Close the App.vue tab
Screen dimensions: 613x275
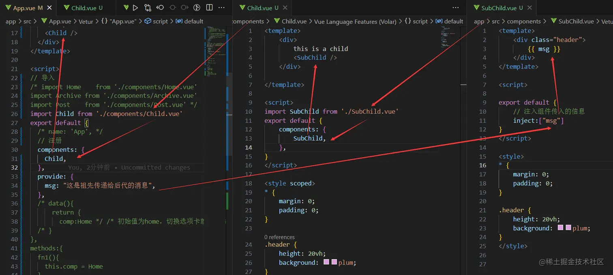[49, 8]
